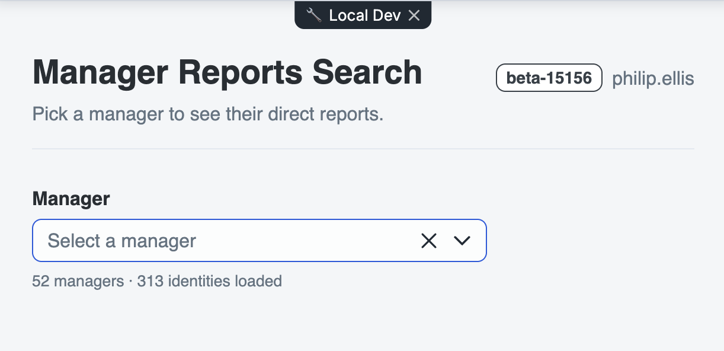Viewport: 724px width, 351px height.
Task: Select the Manager Reports Search heading
Action: 228,72
